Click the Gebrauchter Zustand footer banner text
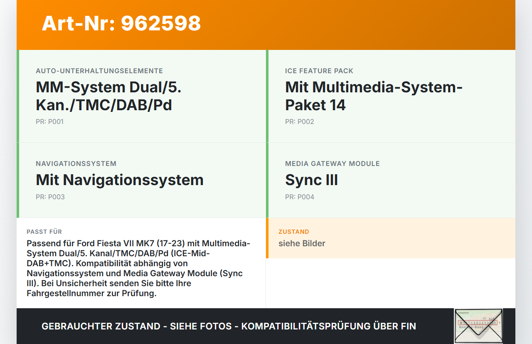 [x=229, y=326]
